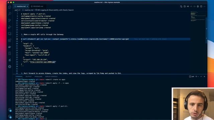Click the terminal prompt cursor on last line
The image size is (214, 120).
(46, 119)
